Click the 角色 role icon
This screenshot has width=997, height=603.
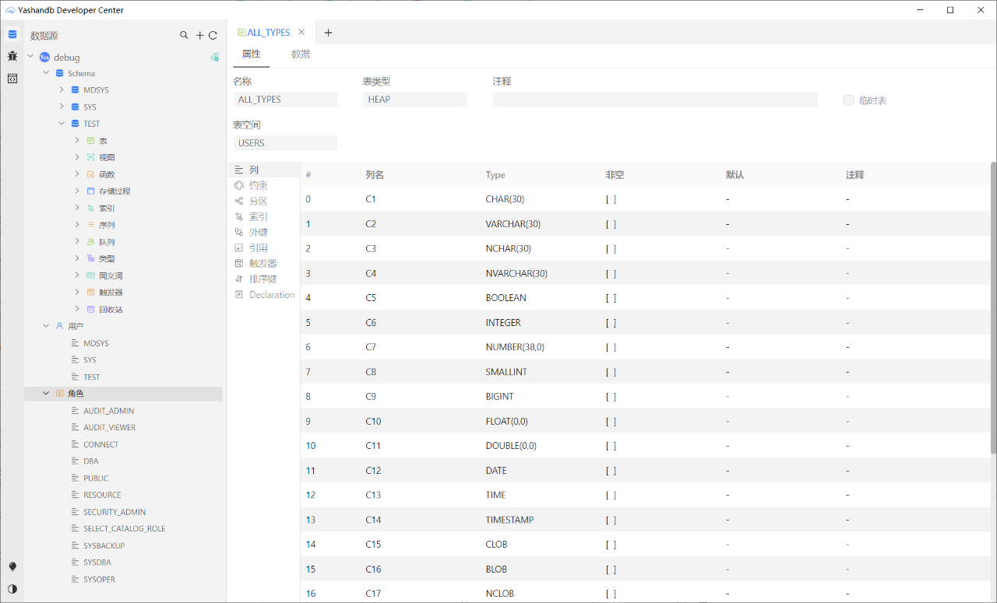tap(60, 394)
